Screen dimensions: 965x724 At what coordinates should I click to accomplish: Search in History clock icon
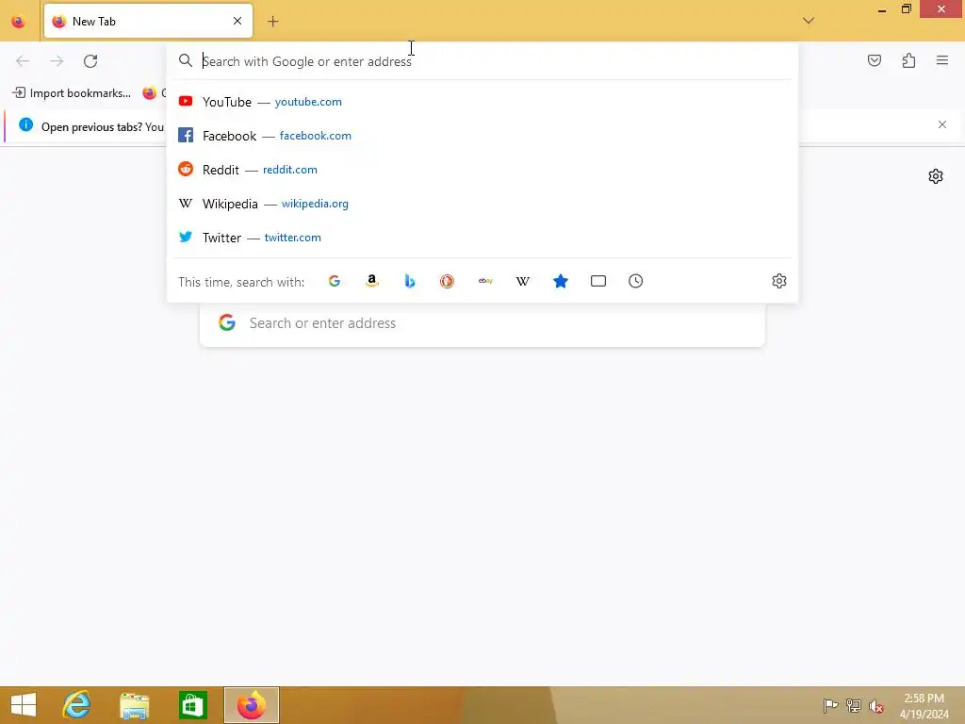point(636,281)
